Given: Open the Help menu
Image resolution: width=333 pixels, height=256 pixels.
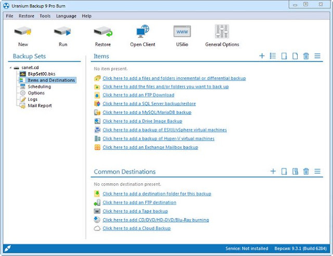Looking at the screenshot, I should [87, 16].
